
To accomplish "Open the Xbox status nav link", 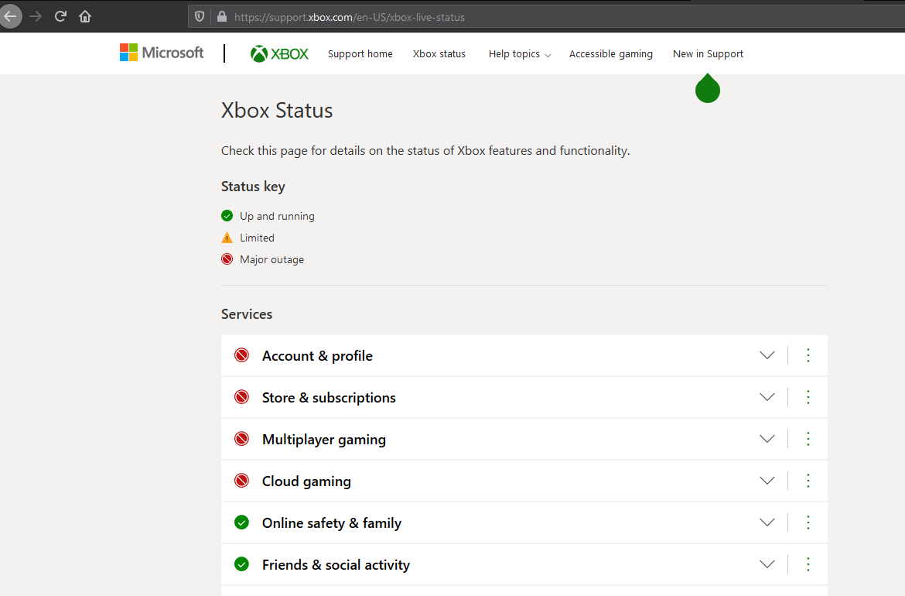I will (439, 53).
